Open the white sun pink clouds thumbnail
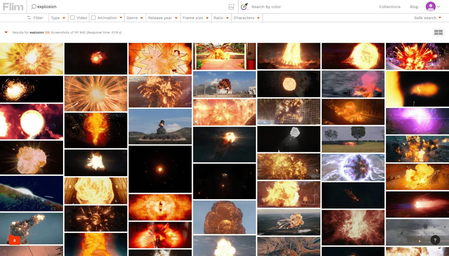The image size is (449, 256). pyautogui.click(x=31, y=122)
